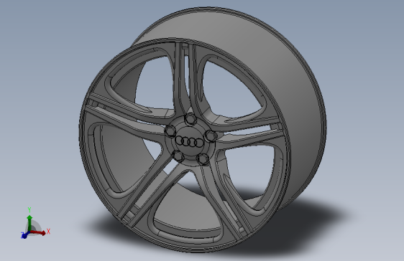Select the Audi four-rings logo on the hub cap

click(x=189, y=141)
